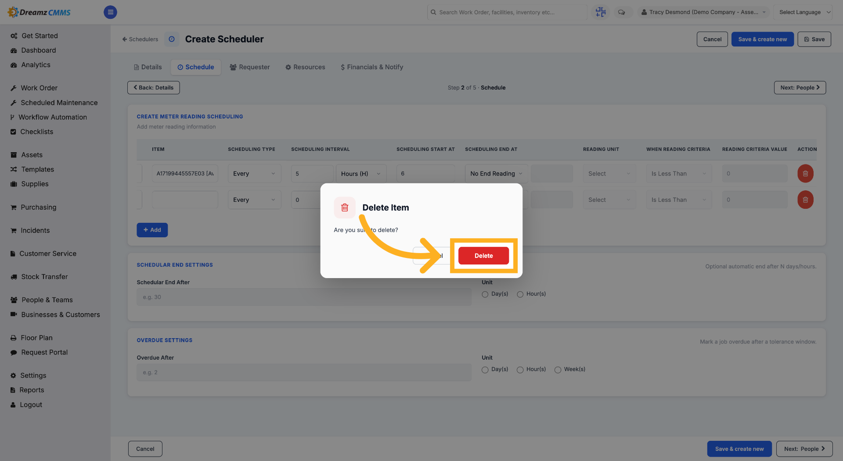Open second row Reading Unit Select dropdown
This screenshot has width=843, height=461.
[x=609, y=200]
